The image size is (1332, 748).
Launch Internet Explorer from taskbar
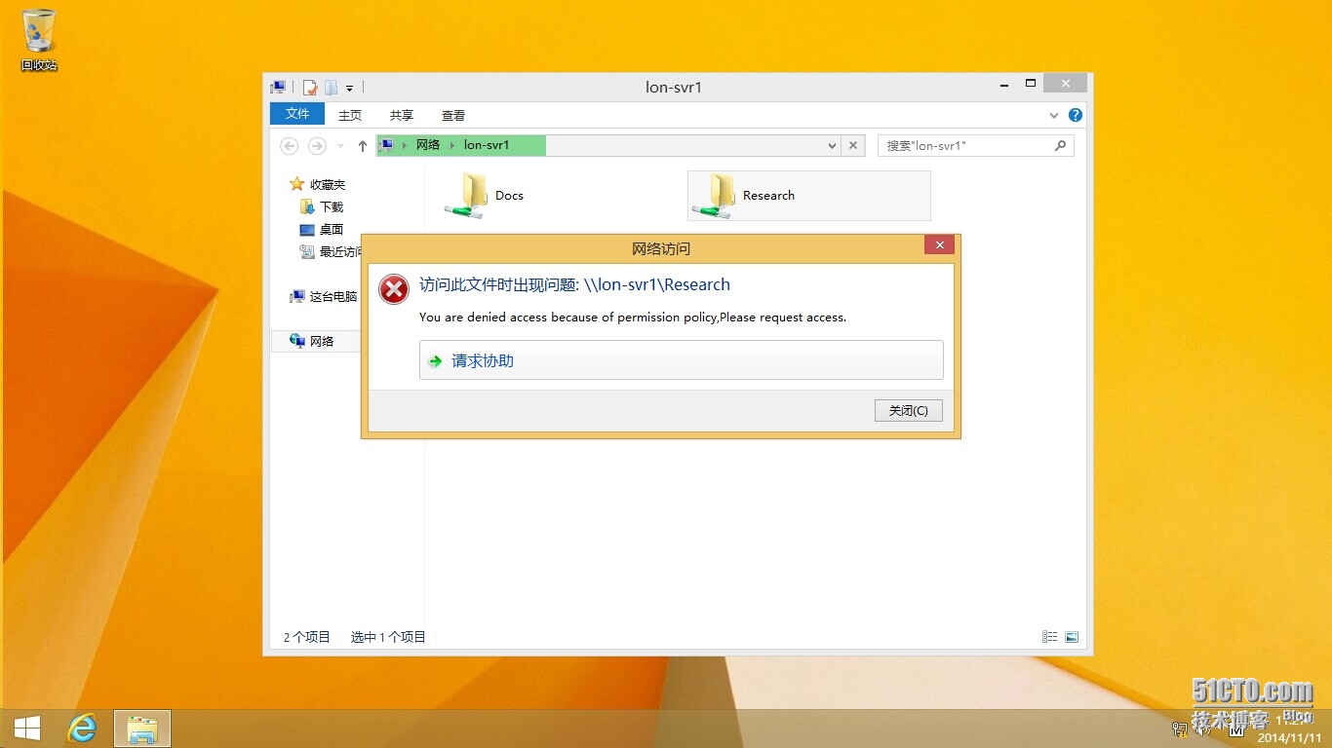pos(83,729)
